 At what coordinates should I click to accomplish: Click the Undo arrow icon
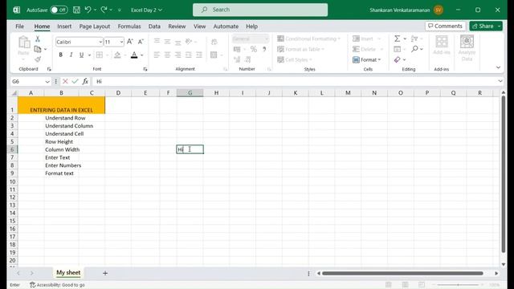pyautogui.click(x=88, y=10)
